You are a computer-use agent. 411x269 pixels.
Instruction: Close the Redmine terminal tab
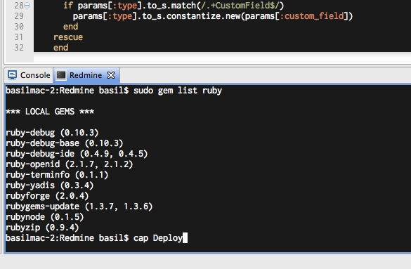tap(111, 75)
